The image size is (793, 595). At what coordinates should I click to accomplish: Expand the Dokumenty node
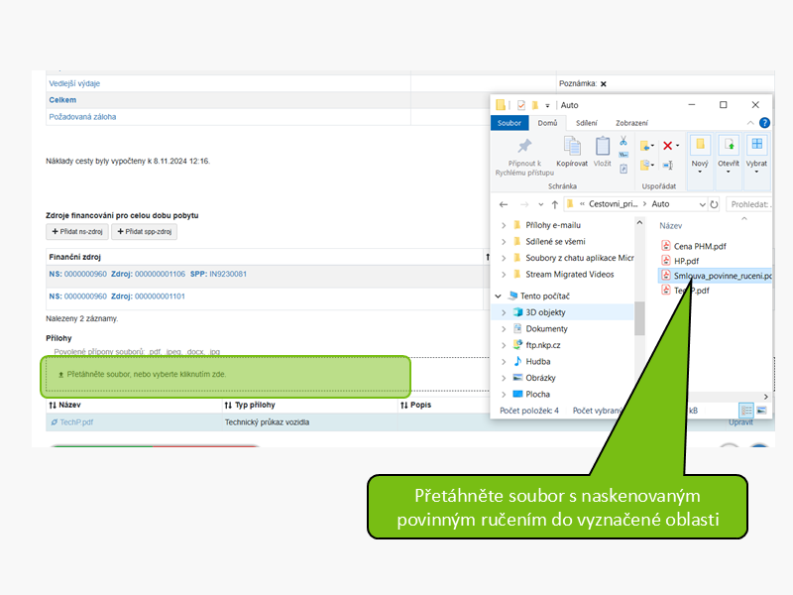[x=504, y=329]
